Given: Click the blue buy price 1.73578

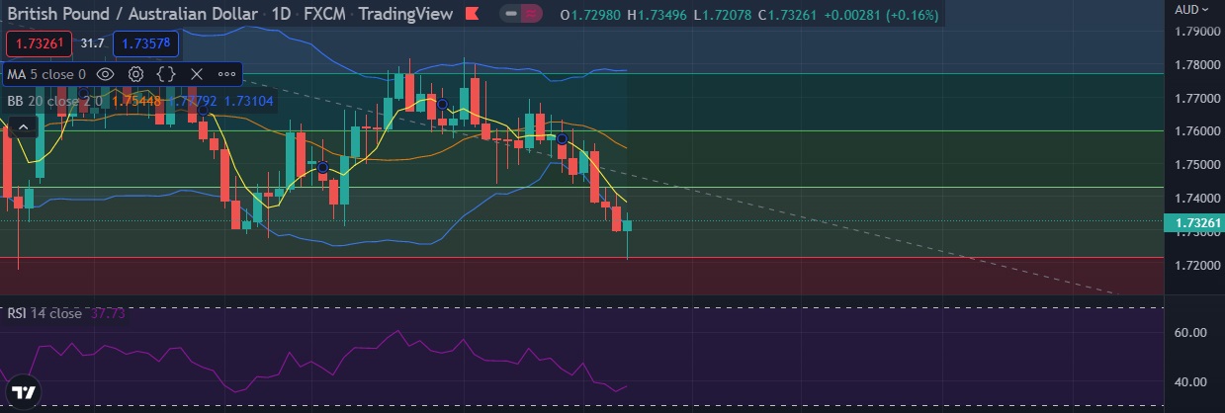Looking at the screenshot, I should pyautogui.click(x=146, y=43).
